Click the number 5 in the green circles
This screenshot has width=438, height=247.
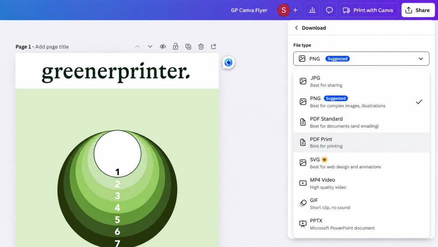coord(117,220)
